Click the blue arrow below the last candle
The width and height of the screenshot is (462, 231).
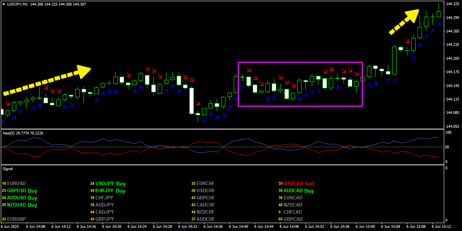(x=438, y=24)
